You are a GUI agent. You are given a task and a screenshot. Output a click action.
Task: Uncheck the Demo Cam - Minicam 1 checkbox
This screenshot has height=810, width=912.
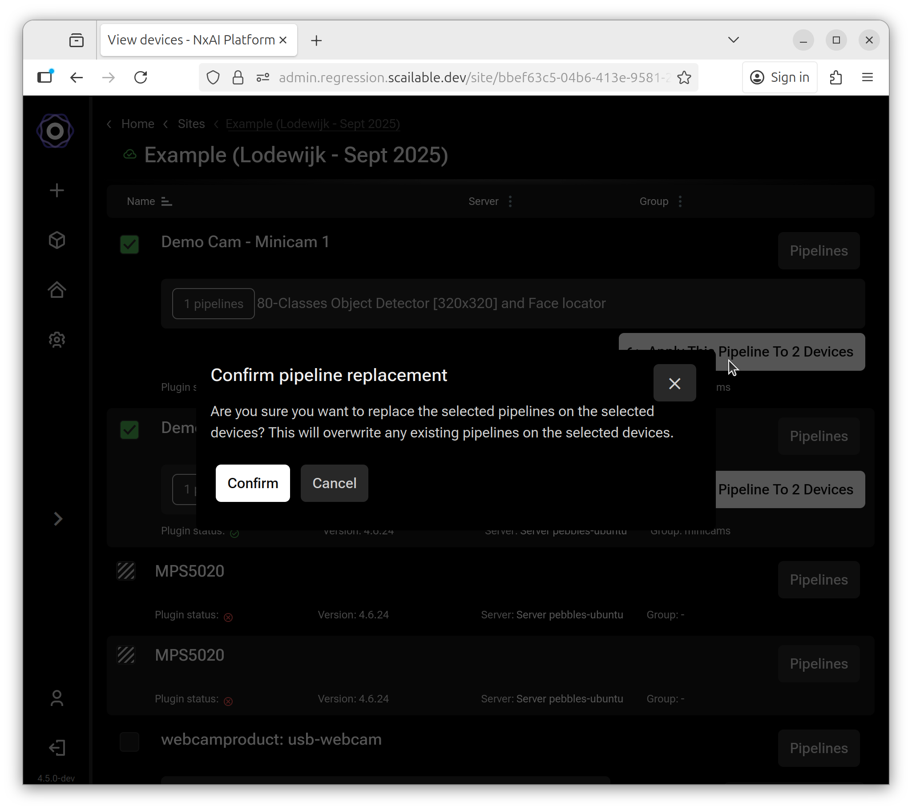(x=129, y=245)
